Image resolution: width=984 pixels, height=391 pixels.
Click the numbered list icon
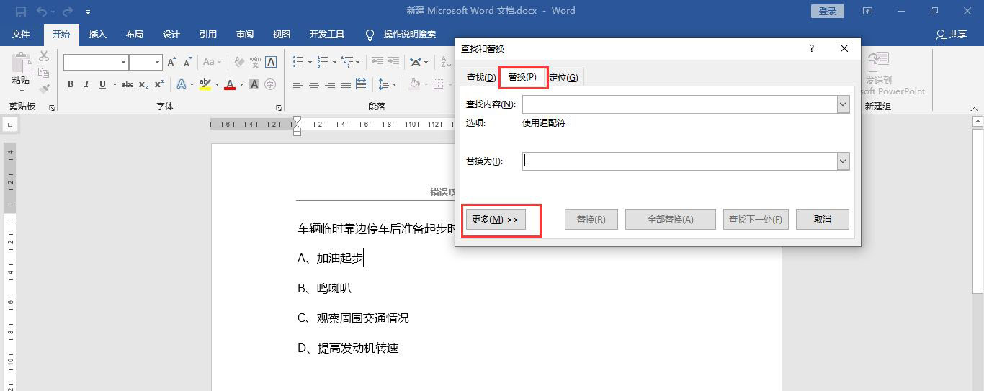point(323,63)
